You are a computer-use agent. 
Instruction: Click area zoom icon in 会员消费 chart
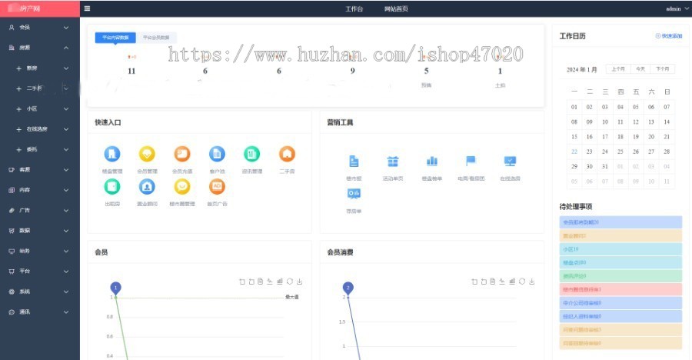[x=474, y=282]
